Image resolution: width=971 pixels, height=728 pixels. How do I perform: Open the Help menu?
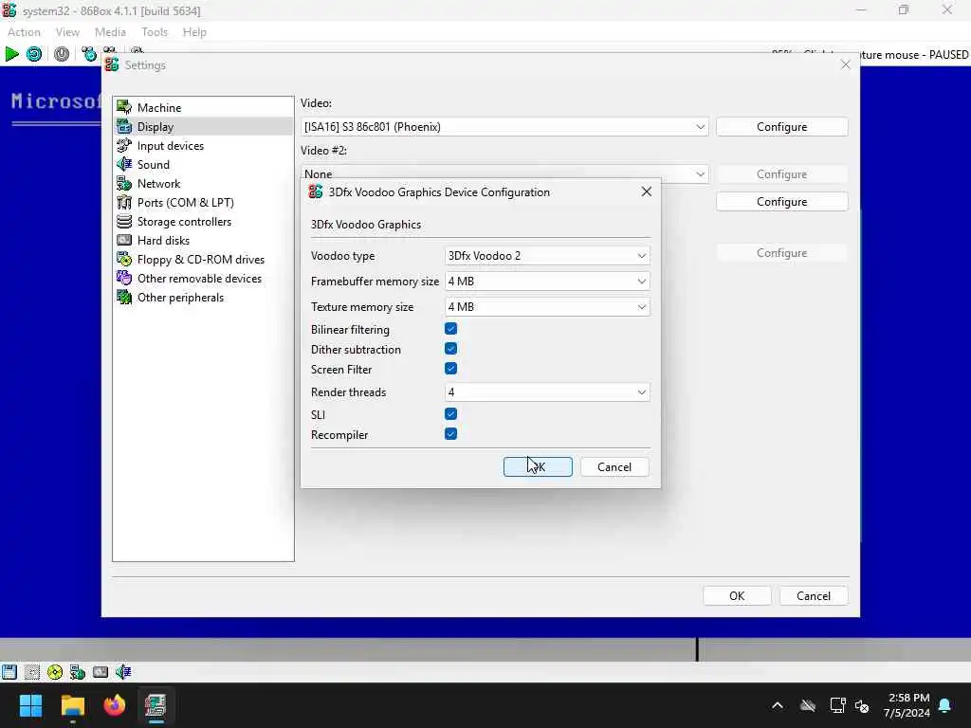(194, 32)
